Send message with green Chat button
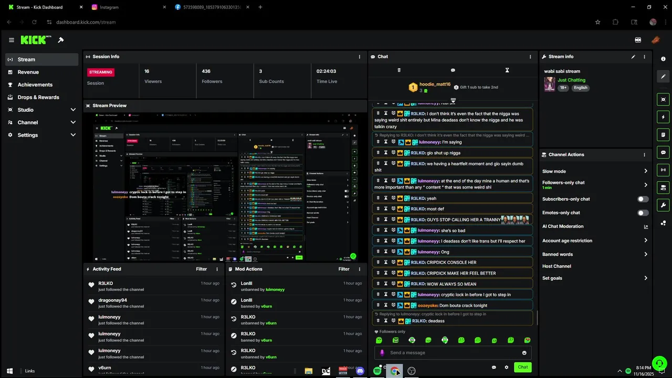672x378 pixels. click(523, 367)
